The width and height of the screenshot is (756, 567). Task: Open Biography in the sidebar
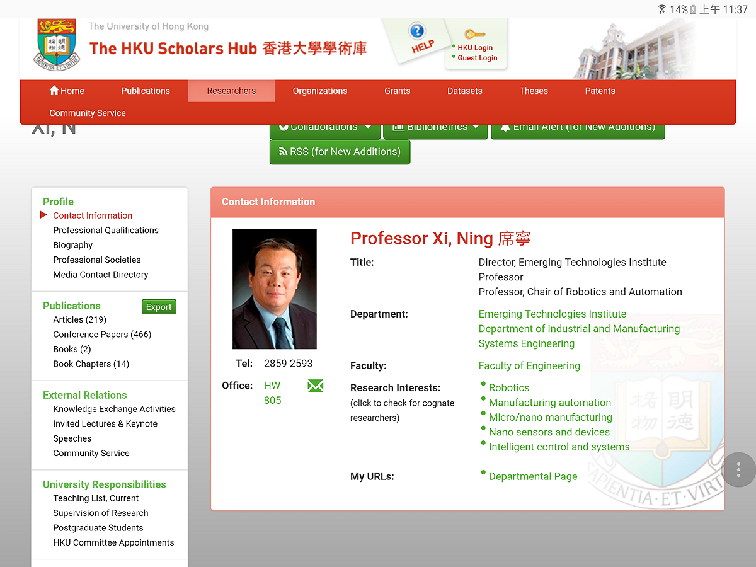click(x=73, y=245)
